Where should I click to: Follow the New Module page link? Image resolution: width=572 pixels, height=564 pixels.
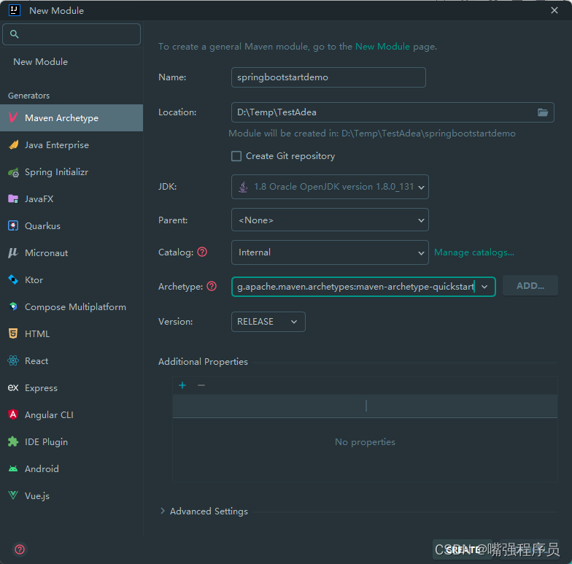click(x=382, y=47)
